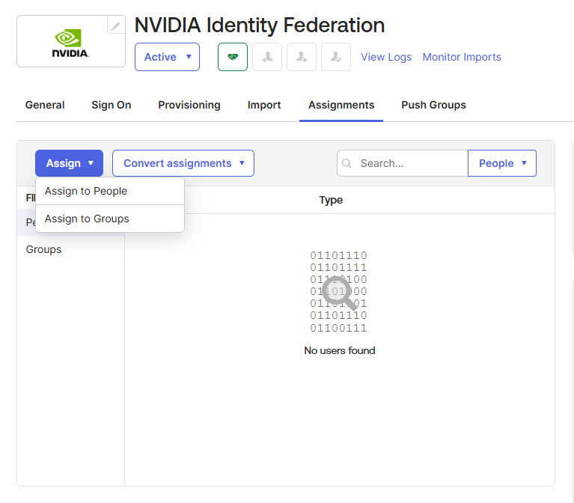This screenshot has height=503, width=574.
Task: Click the middle grayed user push icon
Action: [302, 57]
